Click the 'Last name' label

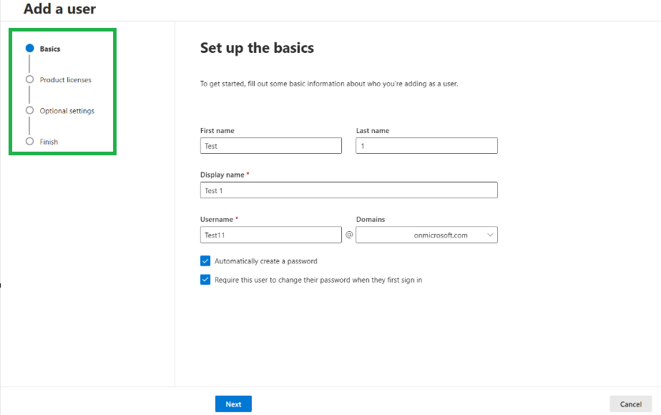tap(373, 131)
